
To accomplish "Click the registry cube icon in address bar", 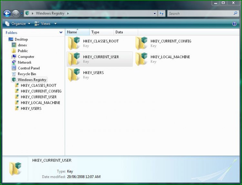I will (x=27, y=13).
